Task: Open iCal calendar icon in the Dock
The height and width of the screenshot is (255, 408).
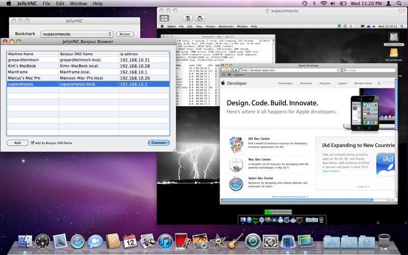Action: pyautogui.click(x=130, y=241)
